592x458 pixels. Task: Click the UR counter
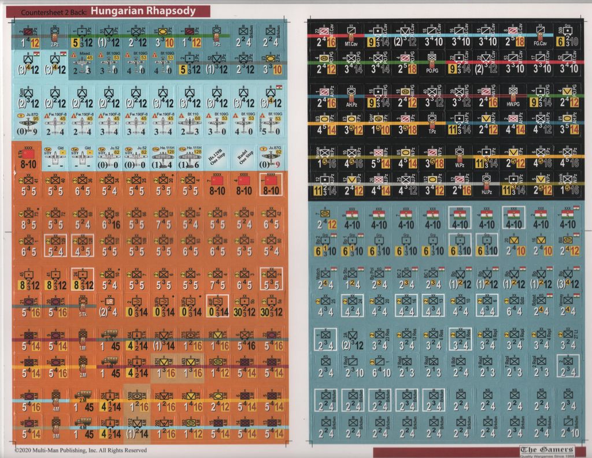click(x=109, y=306)
